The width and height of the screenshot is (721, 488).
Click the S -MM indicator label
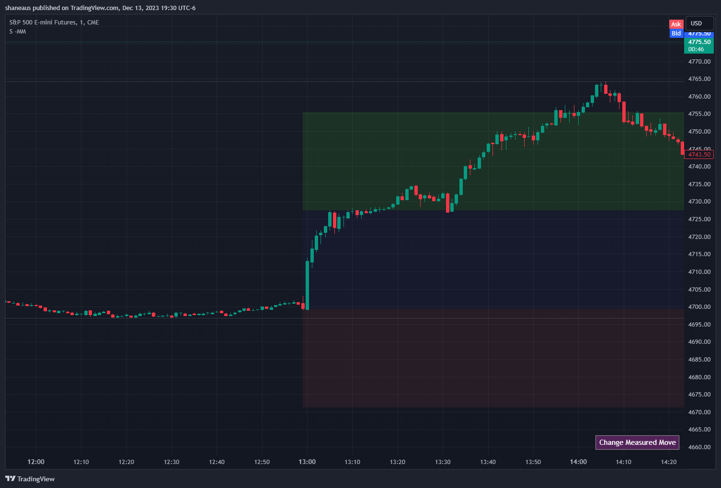point(18,32)
